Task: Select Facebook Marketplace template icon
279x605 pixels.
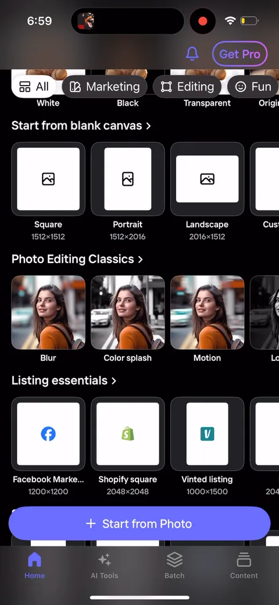Action: coord(48,434)
